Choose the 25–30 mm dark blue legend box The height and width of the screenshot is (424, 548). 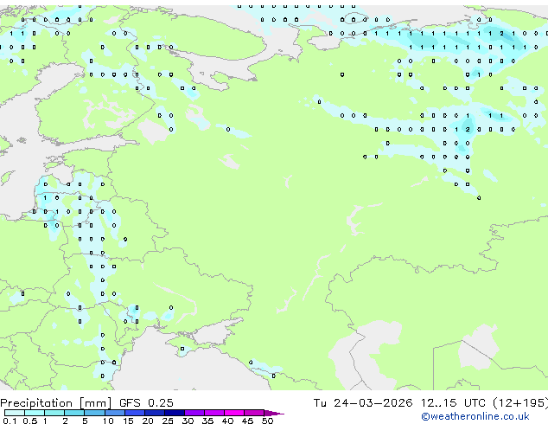pyautogui.click(x=174, y=413)
